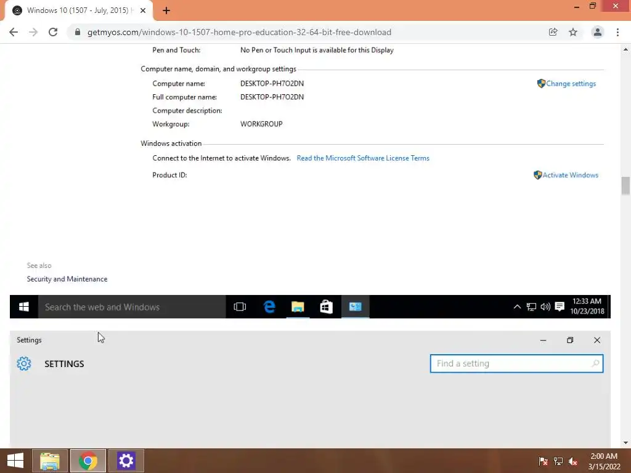Switch to Chrome on the host taskbar
The image size is (631, 473).
(88, 461)
